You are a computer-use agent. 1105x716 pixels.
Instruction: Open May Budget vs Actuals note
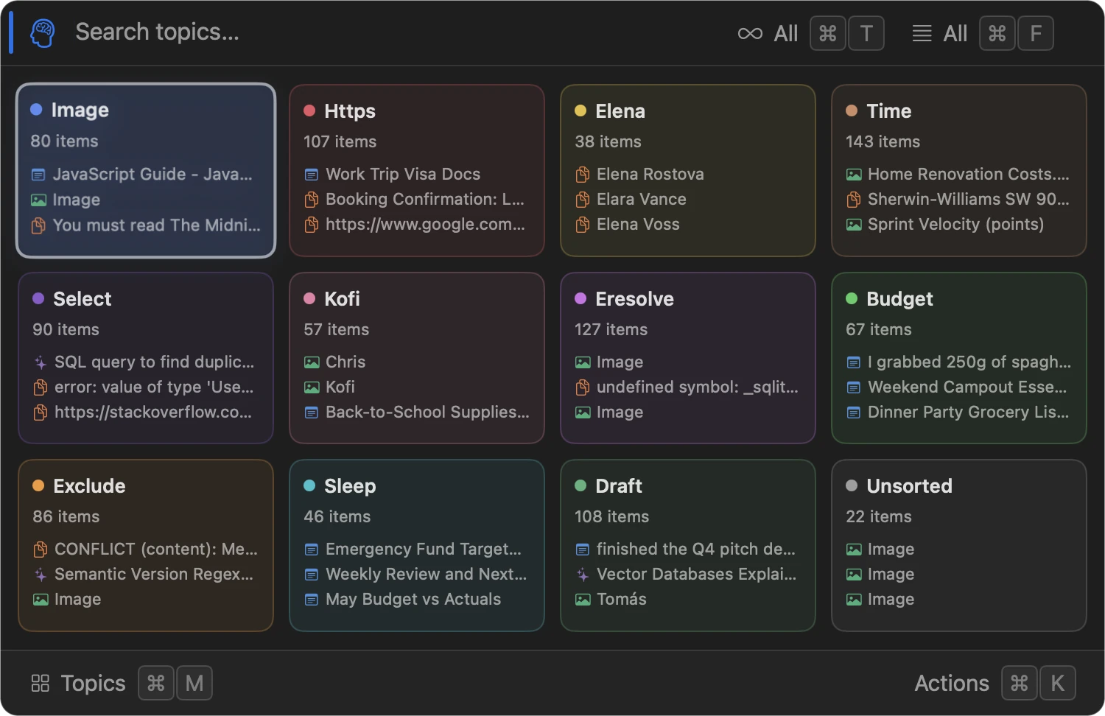coord(413,600)
